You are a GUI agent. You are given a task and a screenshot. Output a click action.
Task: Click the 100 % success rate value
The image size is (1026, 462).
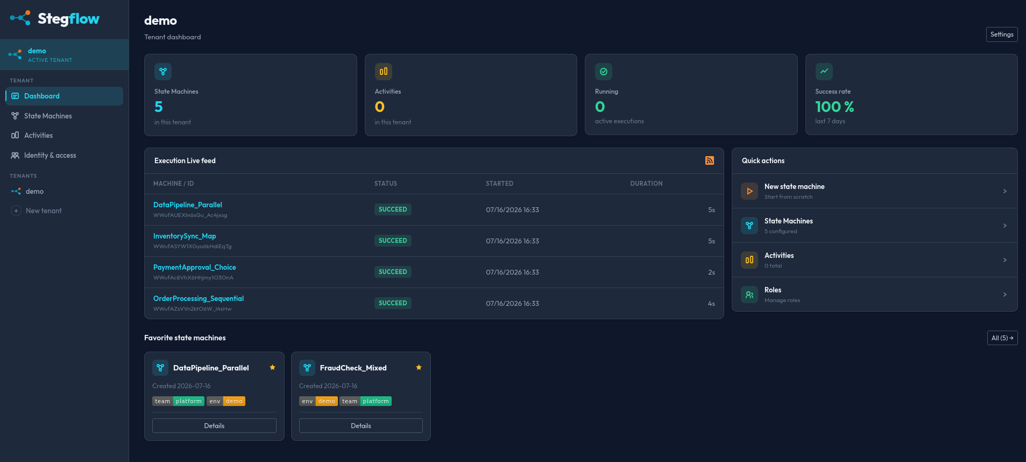[x=834, y=107]
